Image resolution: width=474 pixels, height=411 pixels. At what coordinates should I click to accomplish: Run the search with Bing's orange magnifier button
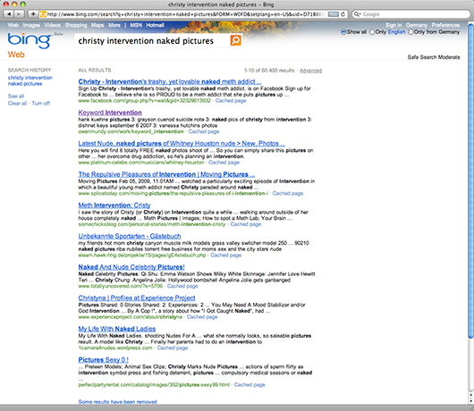coord(235,40)
